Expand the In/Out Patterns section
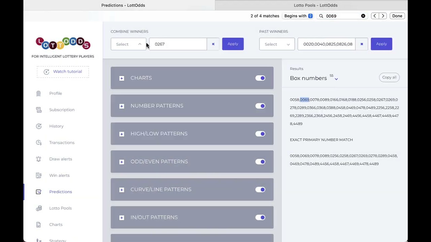Viewport: 431px width, 242px height. coord(122,217)
